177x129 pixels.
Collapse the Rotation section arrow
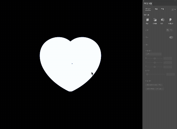[144, 45]
